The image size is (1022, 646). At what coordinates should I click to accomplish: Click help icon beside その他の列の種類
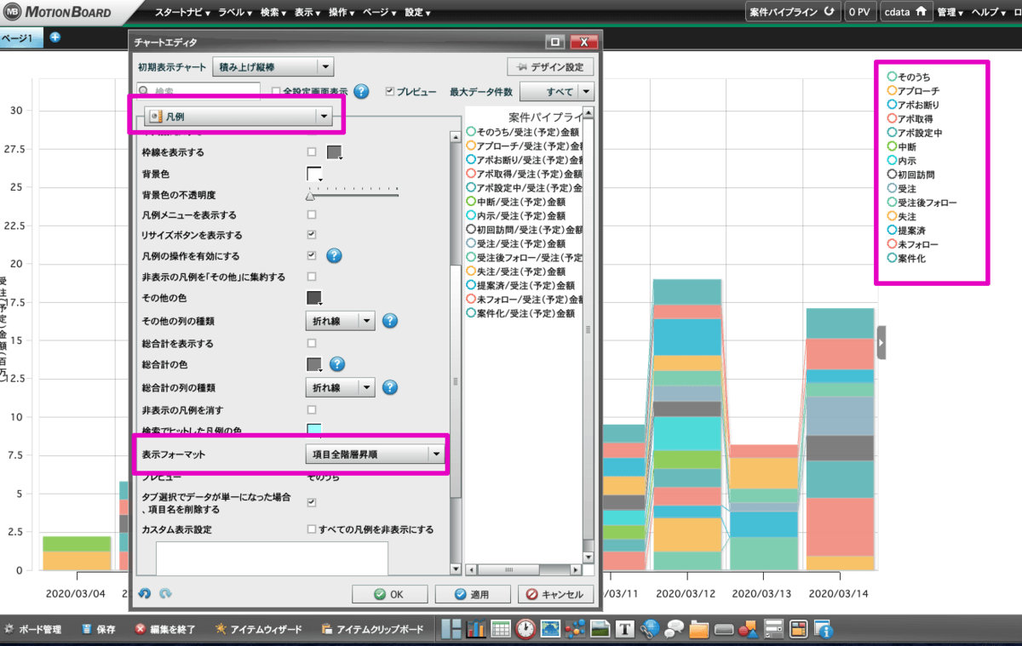pyautogui.click(x=390, y=321)
